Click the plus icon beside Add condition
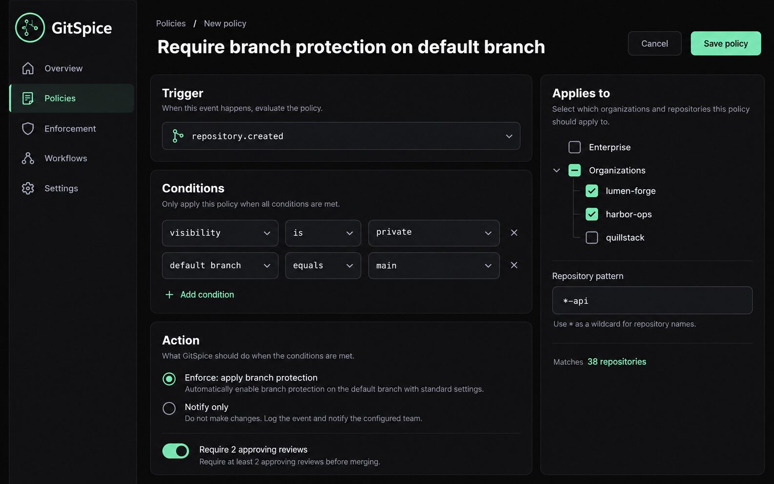The image size is (774, 484). tap(169, 295)
